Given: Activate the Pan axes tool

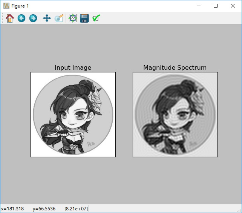Looking at the screenshot, I should (47, 18).
